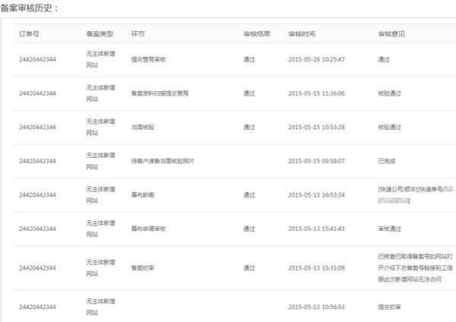Click the 幕布申请审核 step entry
The image size is (456, 322).
[147, 229]
